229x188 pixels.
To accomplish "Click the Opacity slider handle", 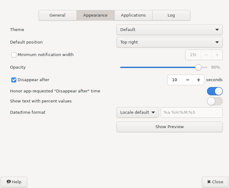I will (198, 67).
